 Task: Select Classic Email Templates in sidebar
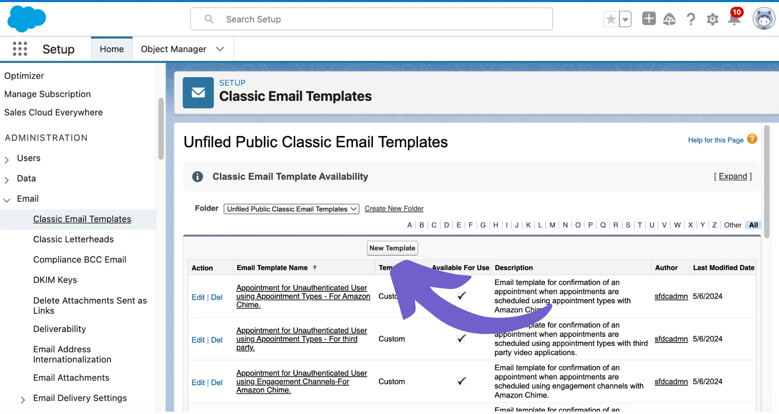click(82, 219)
